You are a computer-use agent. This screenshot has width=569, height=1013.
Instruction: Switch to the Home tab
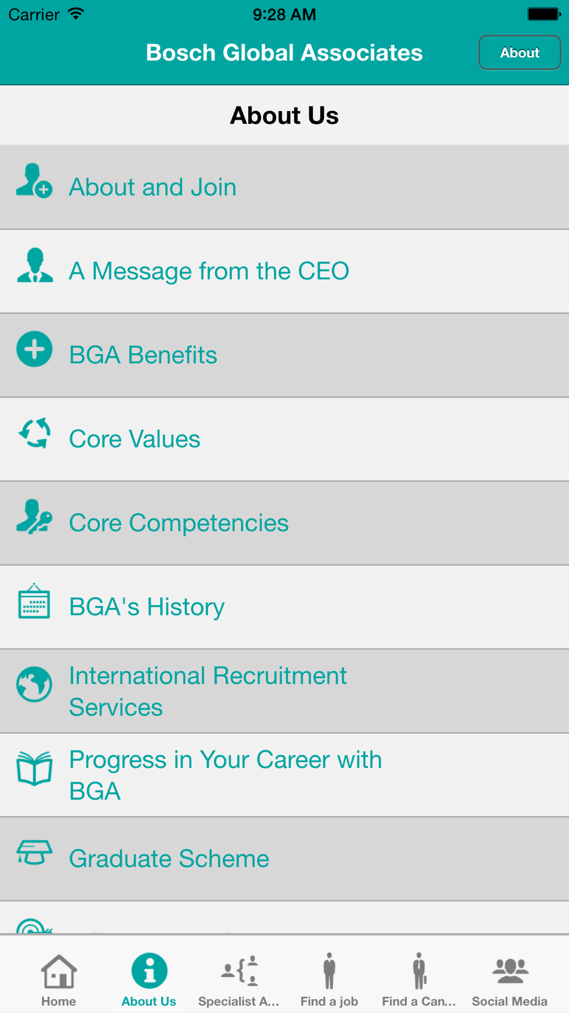59,980
